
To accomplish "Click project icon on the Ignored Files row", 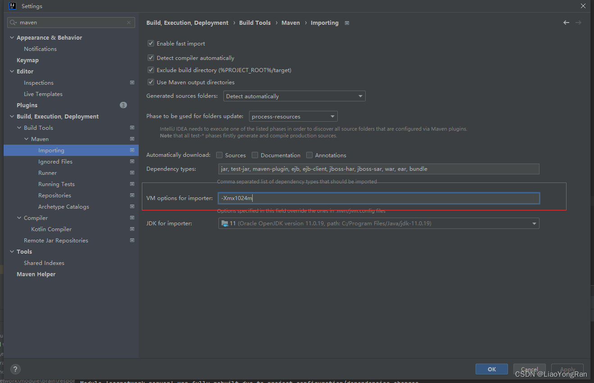I will (132, 162).
